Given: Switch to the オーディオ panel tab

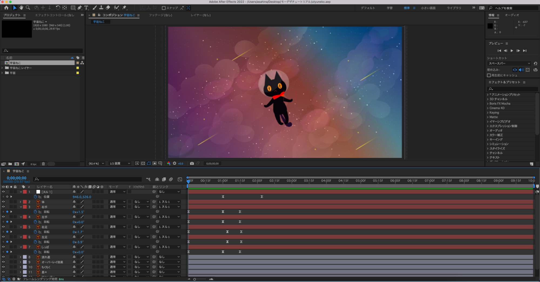Looking at the screenshot, I should (512, 15).
